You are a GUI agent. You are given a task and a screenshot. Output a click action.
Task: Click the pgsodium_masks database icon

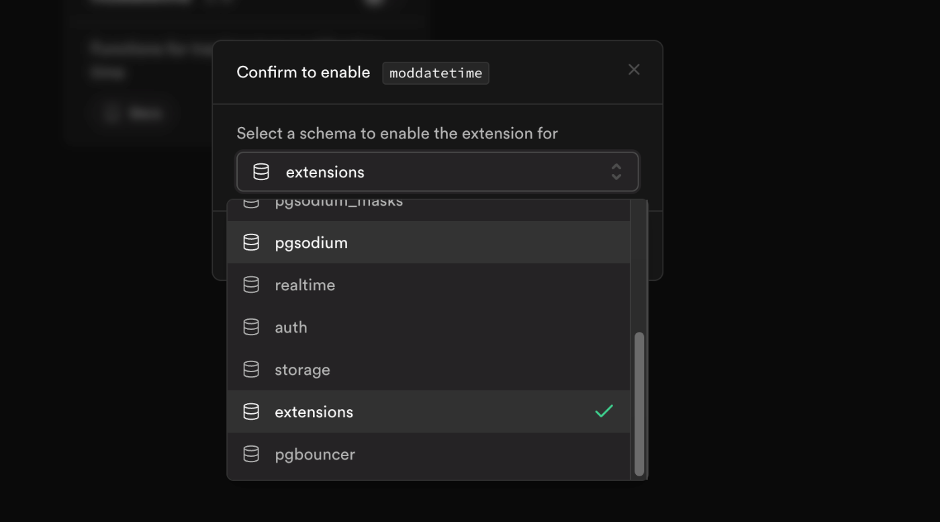pyautogui.click(x=251, y=200)
